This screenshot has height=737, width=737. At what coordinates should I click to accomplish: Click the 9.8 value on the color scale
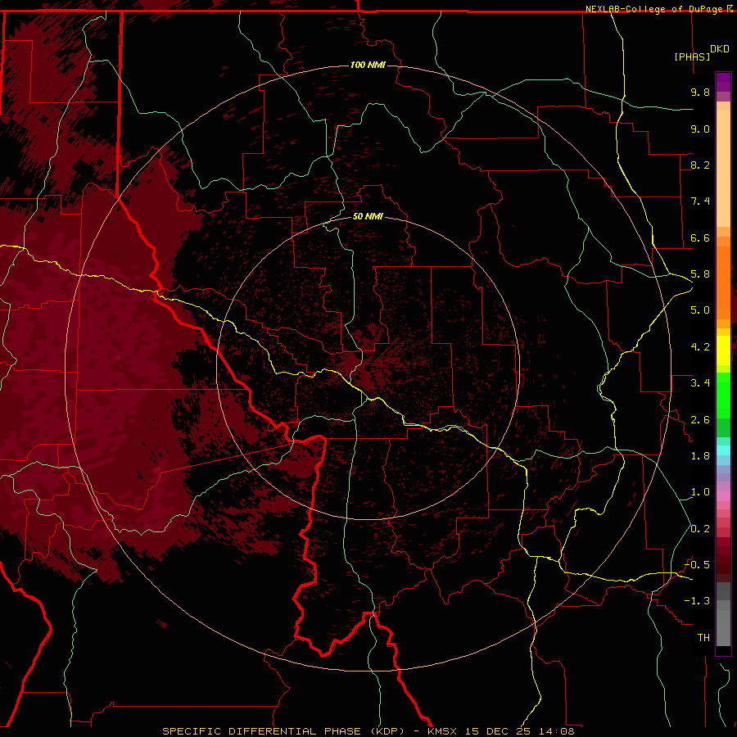click(x=700, y=92)
